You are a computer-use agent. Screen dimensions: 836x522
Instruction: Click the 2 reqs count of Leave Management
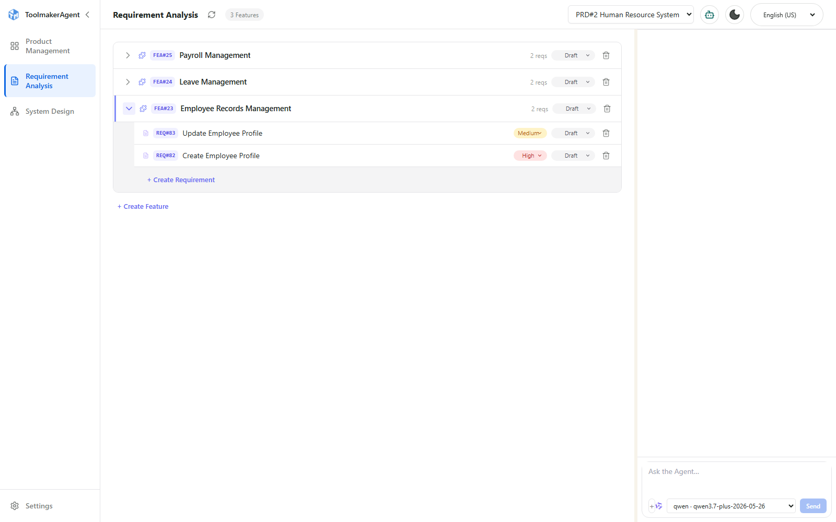pyautogui.click(x=539, y=82)
